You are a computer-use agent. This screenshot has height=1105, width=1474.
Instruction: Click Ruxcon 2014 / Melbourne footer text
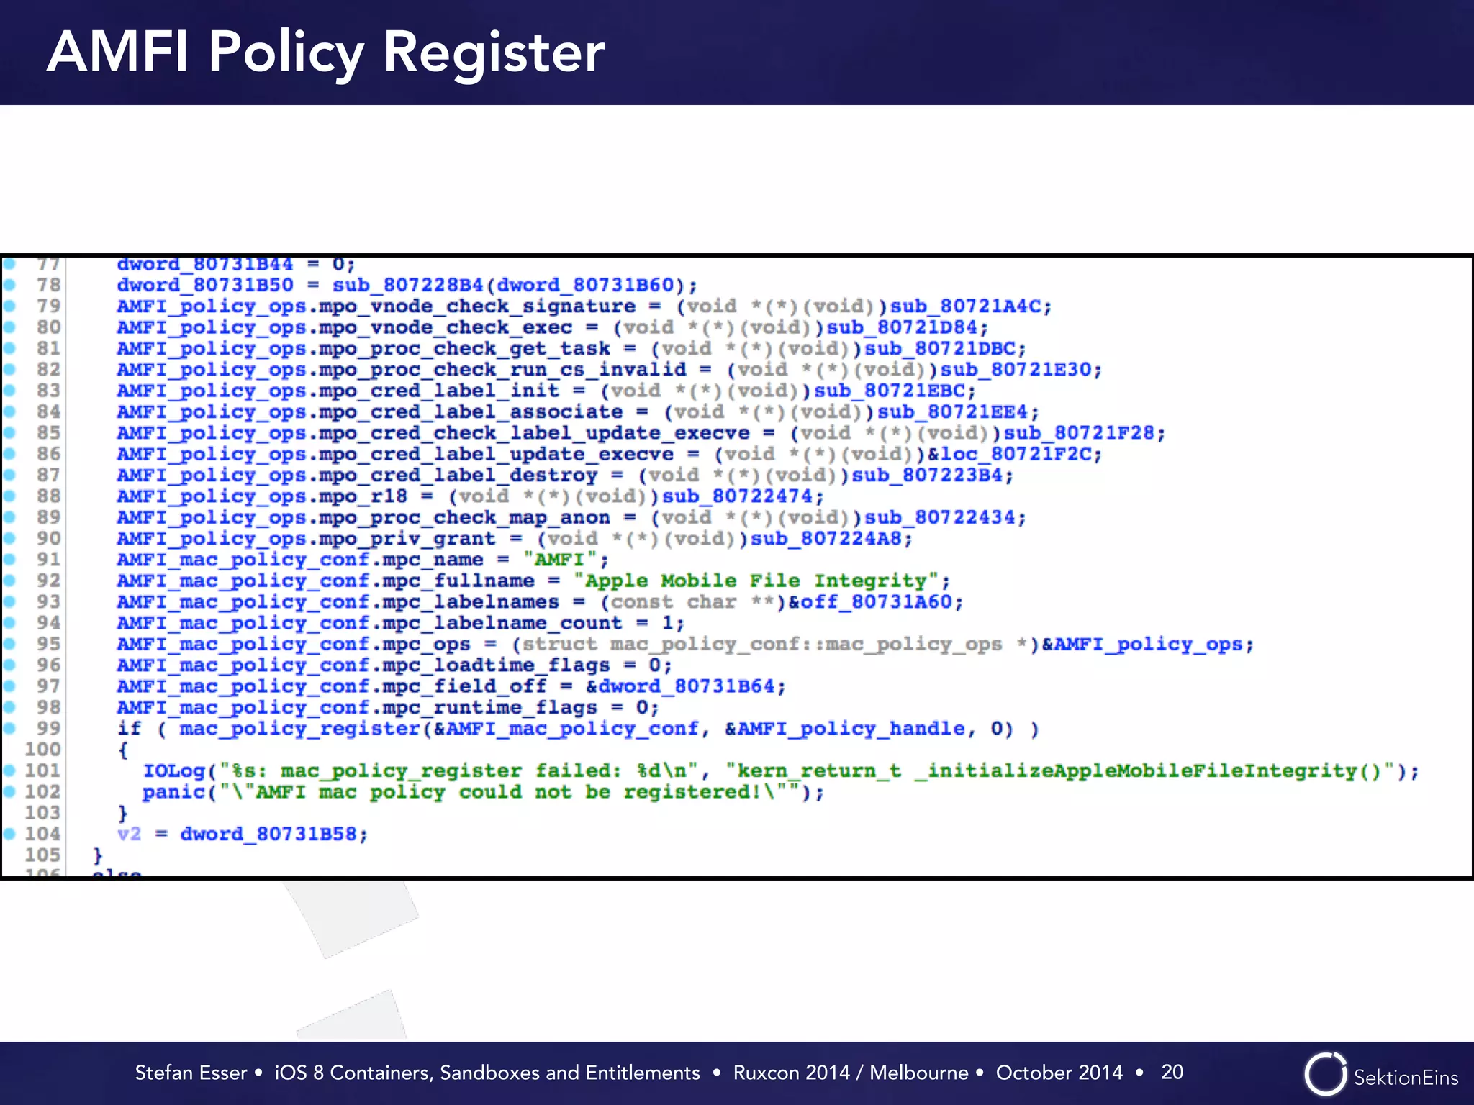(851, 1073)
